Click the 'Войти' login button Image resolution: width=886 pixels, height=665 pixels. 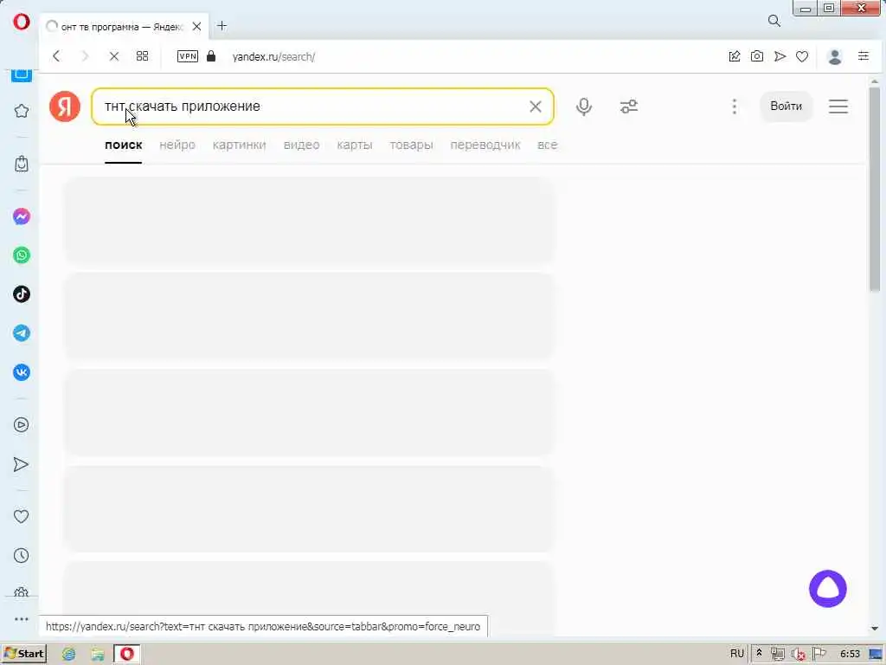786,107
